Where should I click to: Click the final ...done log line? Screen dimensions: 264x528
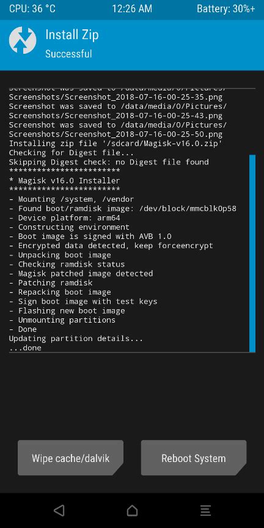(x=25, y=348)
